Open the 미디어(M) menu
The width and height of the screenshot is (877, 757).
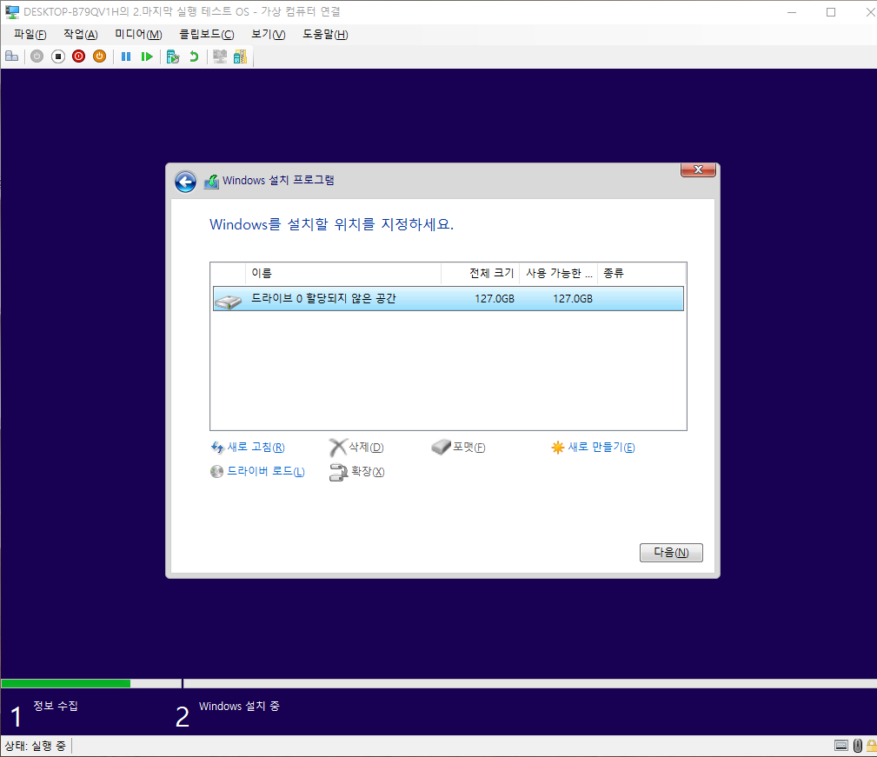click(x=138, y=35)
